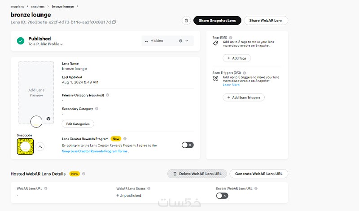Click the bronze lounge breadcrumb

(63, 6)
